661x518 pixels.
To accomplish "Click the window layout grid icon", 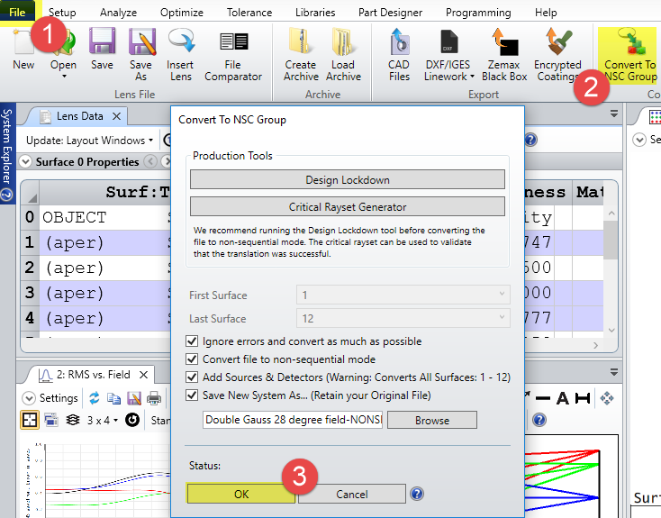I will pyautogui.click(x=30, y=420).
